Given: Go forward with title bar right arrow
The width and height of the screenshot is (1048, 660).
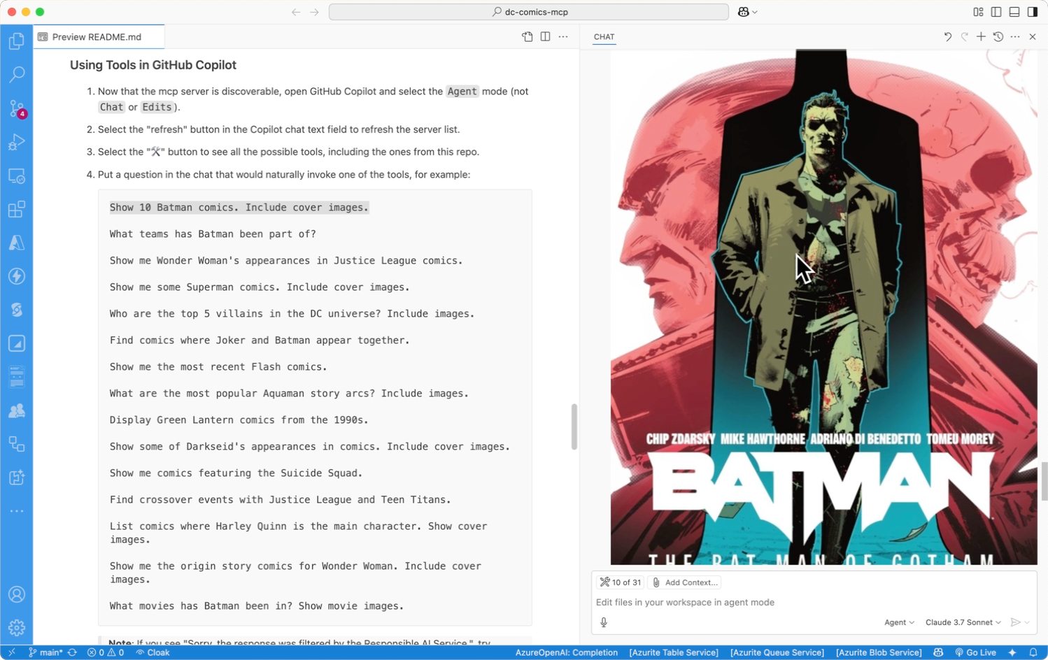Looking at the screenshot, I should 314,12.
